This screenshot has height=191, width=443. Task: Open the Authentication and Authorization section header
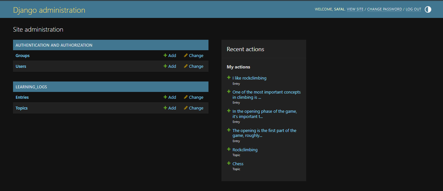click(54, 45)
